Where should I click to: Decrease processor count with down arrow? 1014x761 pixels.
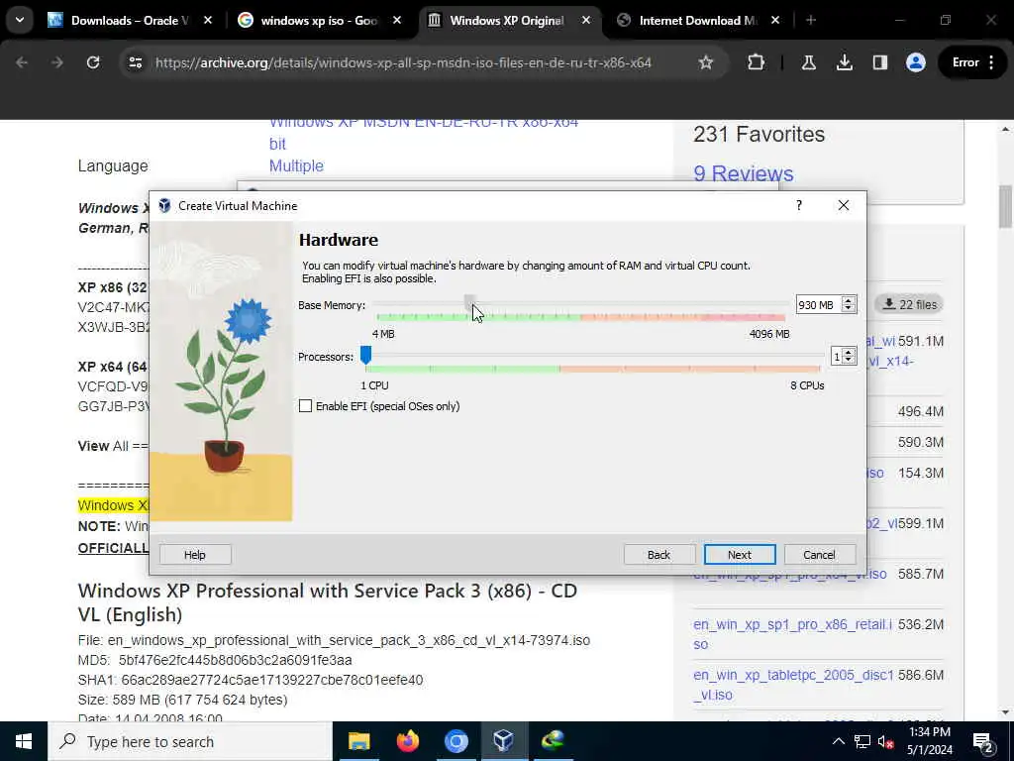(x=849, y=361)
